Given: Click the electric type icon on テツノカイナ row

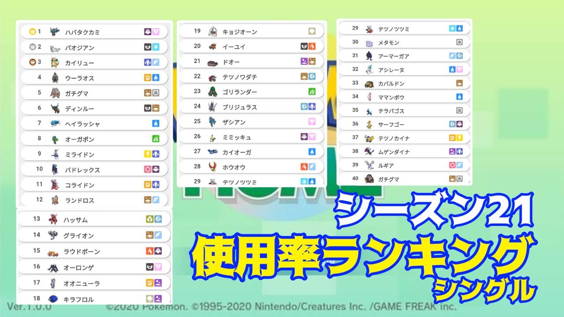Looking at the screenshot, I should pos(459,137).
